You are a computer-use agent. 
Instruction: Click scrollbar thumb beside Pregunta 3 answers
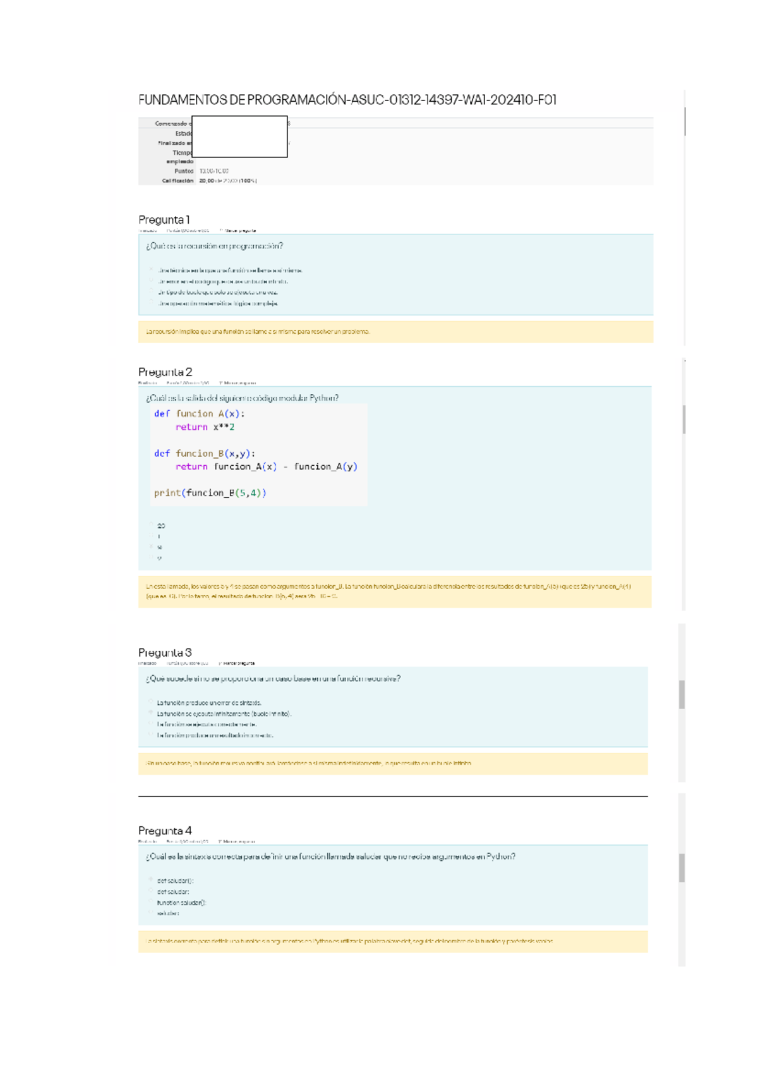682,695
